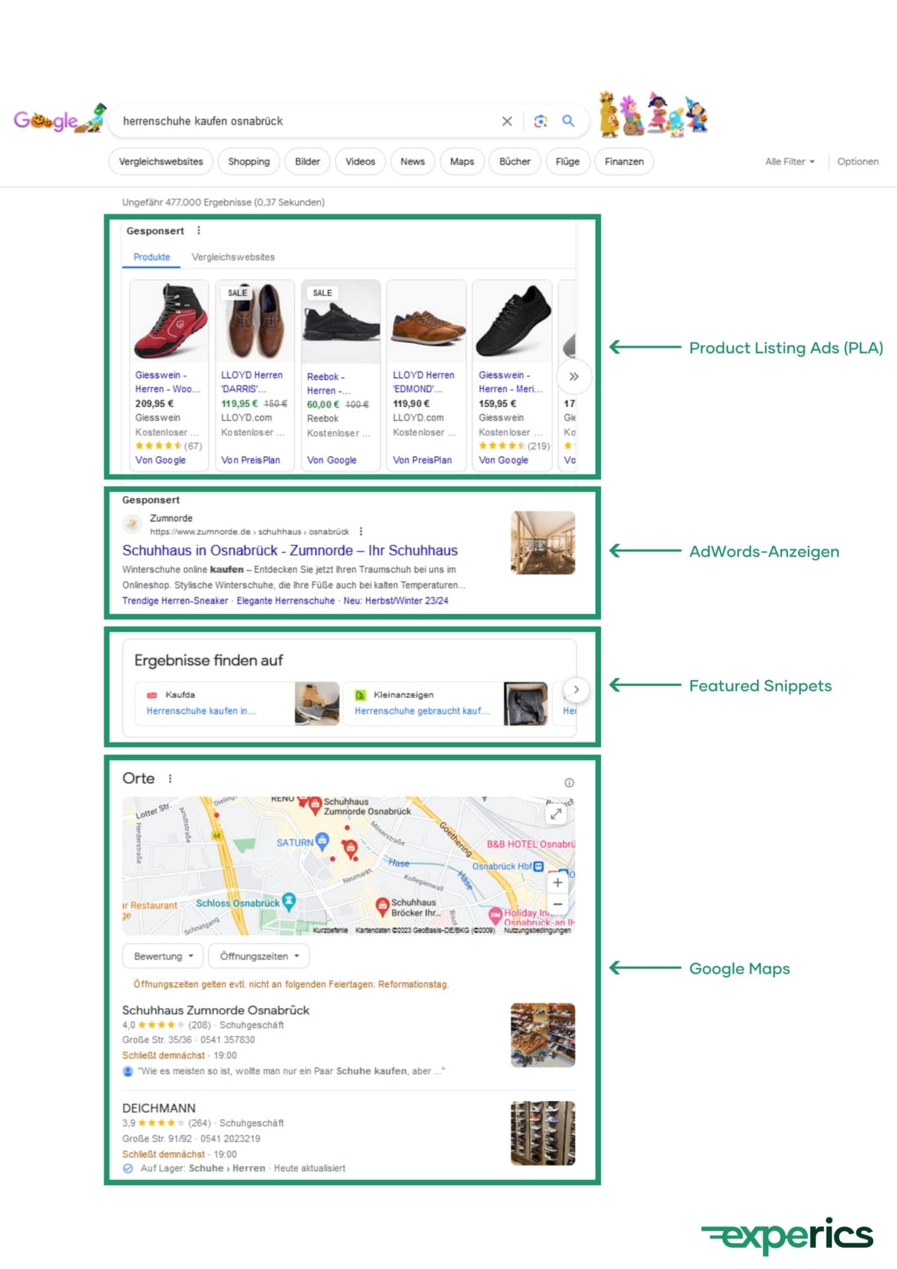Open Elegante Herrenschuhe sitelink

[x=285, y=601]
